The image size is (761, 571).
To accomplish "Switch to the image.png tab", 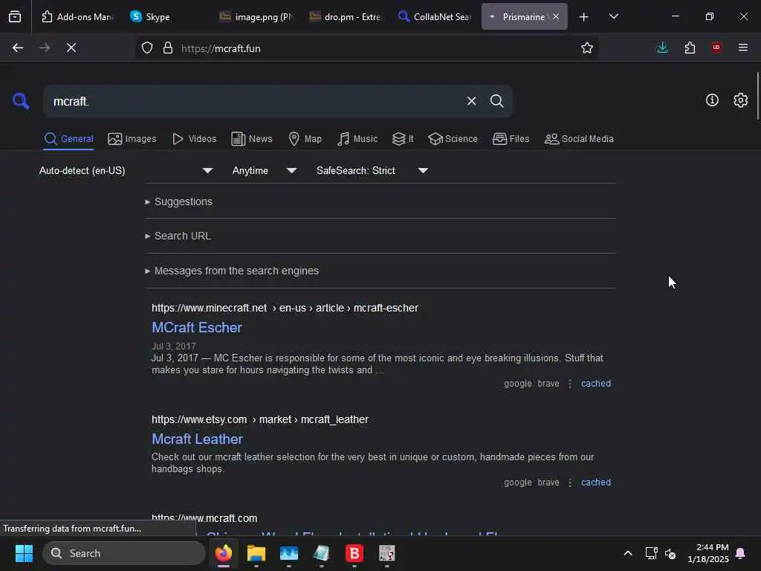I will [x=256, y=17].
